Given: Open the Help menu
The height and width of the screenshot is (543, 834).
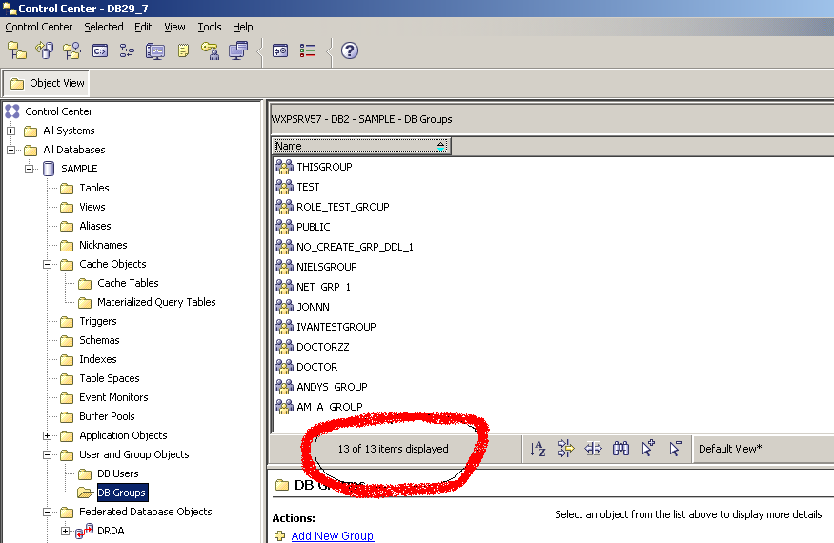Looking at the screenshot, I should coord(242,27).
